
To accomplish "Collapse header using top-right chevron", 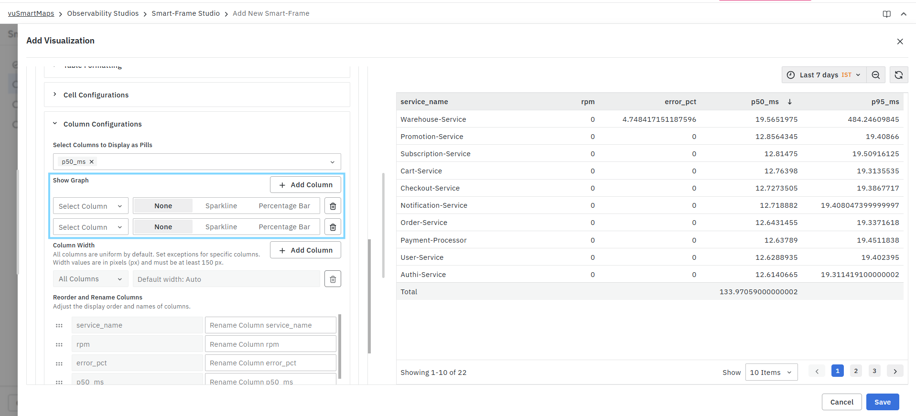I will [904, 14].
